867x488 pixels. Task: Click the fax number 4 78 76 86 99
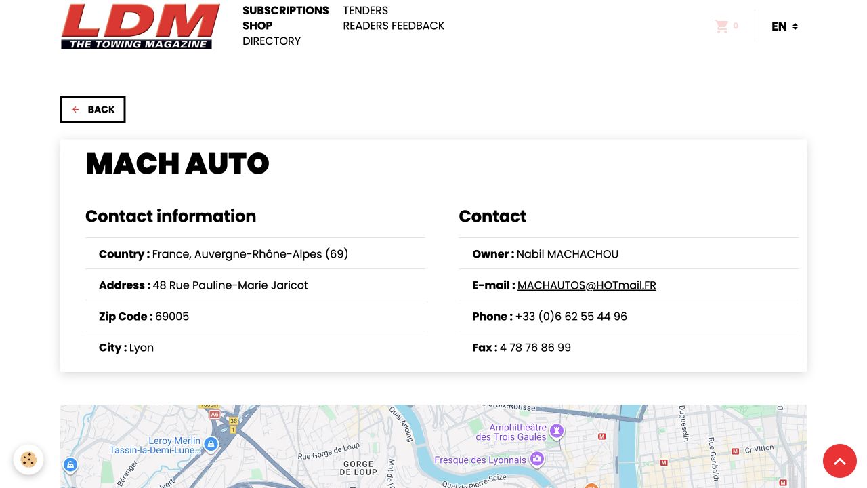535,348
